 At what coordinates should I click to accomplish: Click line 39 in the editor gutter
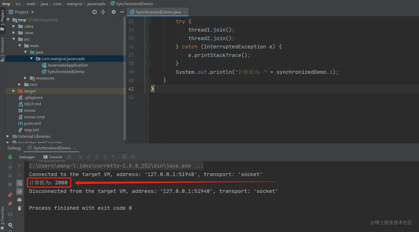click(x=131, y=72)
